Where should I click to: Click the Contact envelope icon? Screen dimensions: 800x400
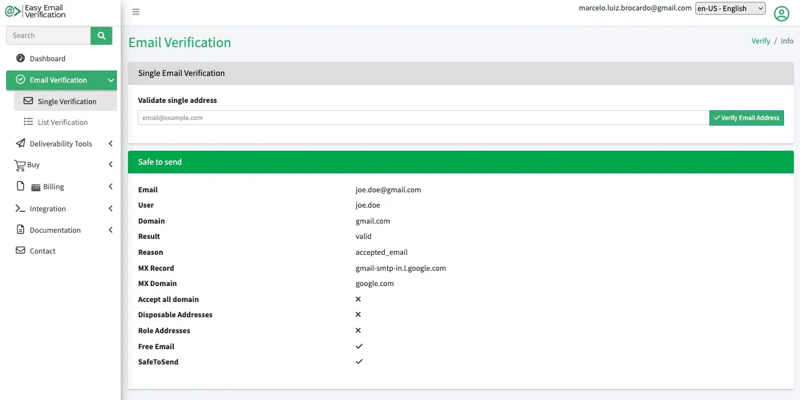pos(20,251)
